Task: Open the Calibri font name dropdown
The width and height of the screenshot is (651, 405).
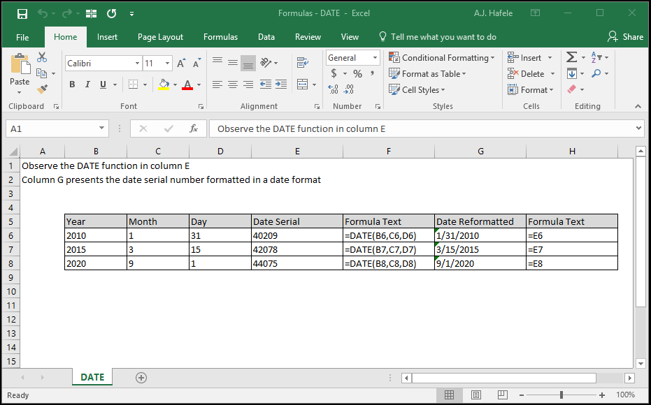Action: point(137,64)
